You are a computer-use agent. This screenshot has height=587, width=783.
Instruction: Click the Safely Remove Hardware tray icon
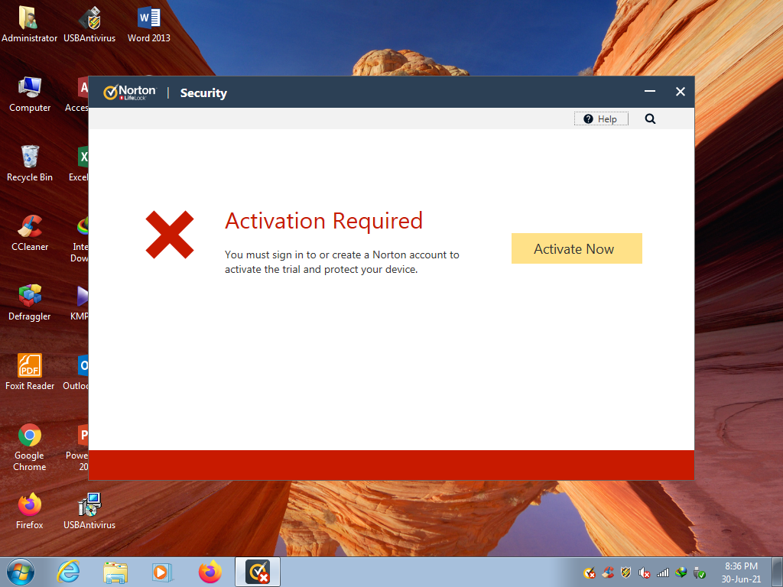(699, 573)
